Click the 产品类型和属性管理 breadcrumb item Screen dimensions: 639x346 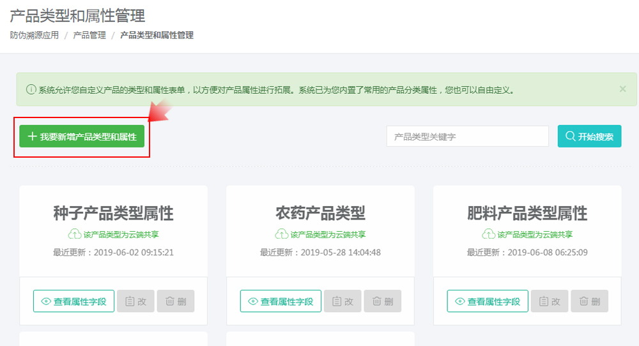point(157,35)
